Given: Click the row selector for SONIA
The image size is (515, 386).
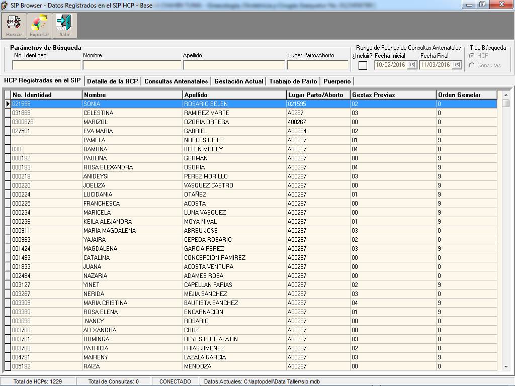Looking at the screenshot, I should [8, 104].
